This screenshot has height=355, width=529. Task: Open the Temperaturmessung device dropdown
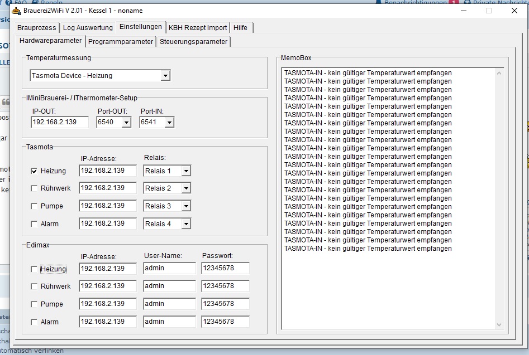165,76
